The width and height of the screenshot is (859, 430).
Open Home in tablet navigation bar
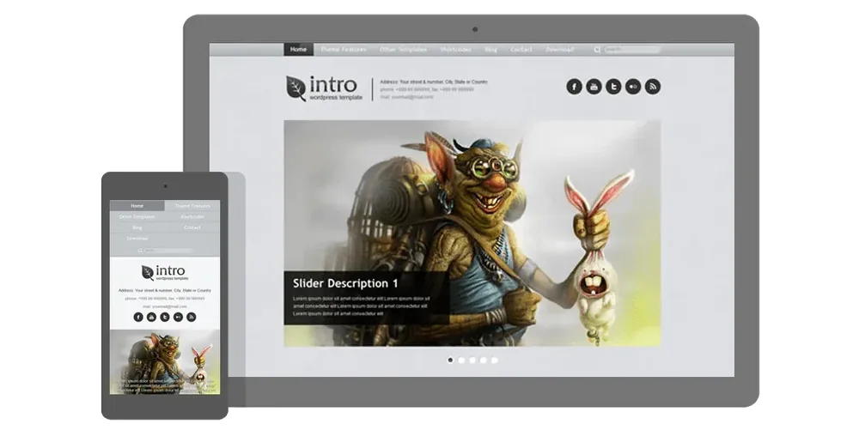pyautogui.click(x=299, y=49)
